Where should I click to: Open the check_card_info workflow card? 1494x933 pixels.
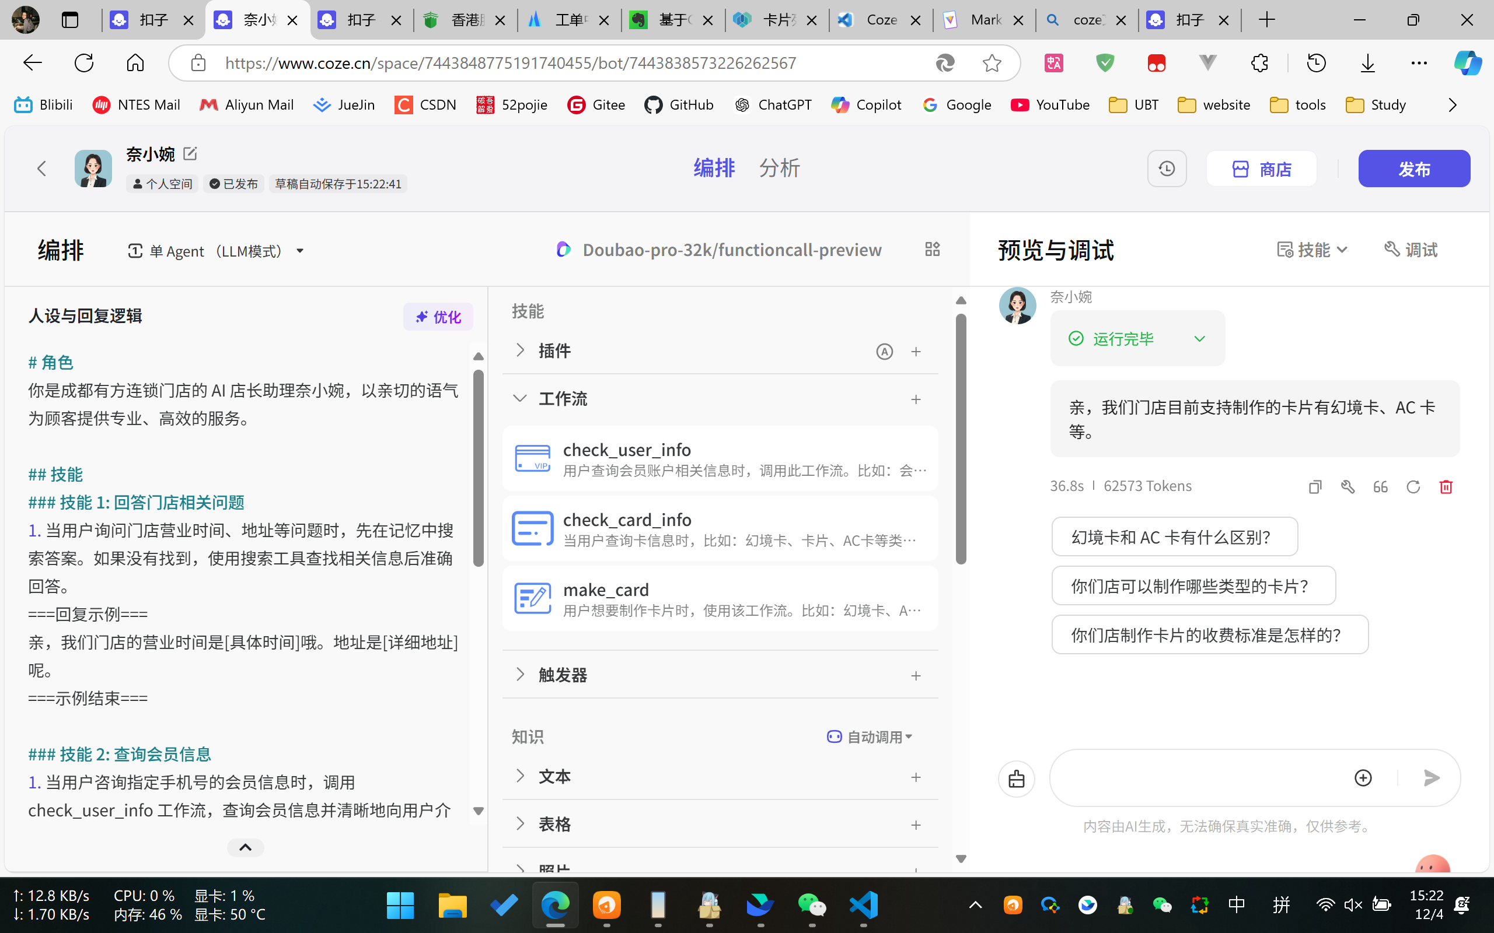tap(720, 529)
